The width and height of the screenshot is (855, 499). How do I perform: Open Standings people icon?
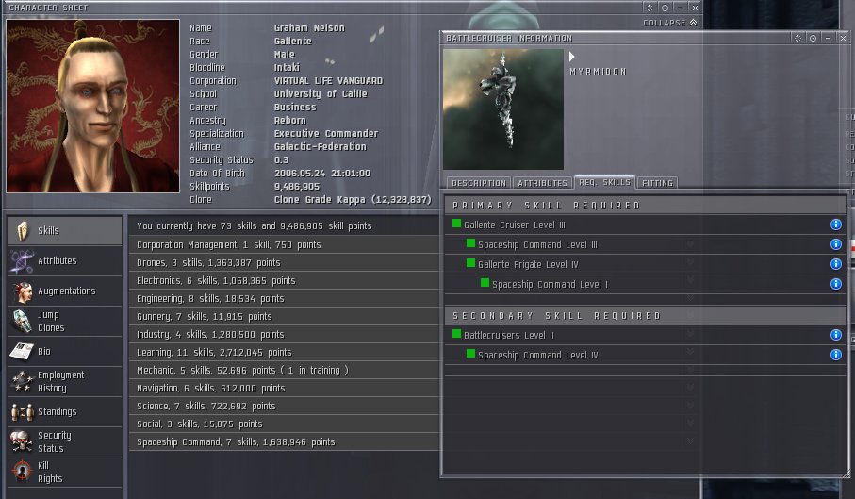pos(22,412)
